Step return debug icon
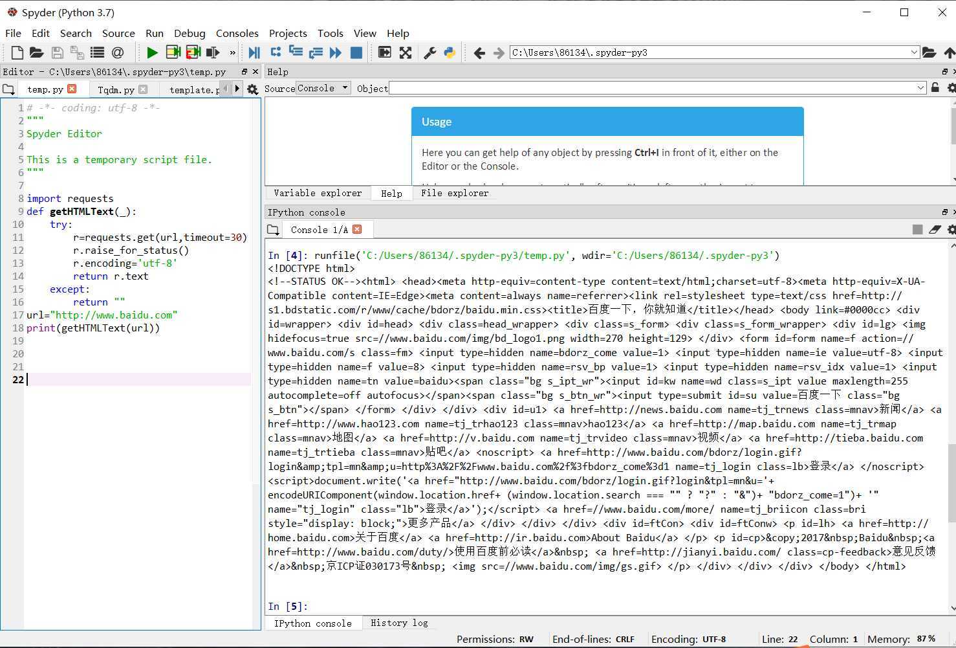This screenshot has width=956, height=648. click(316, 52)
